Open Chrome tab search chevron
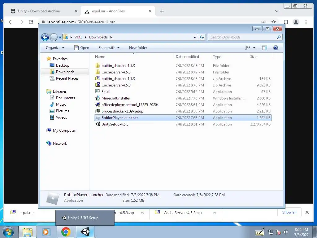The height and width of the screenshot is (238, 317). click(277, 11)
